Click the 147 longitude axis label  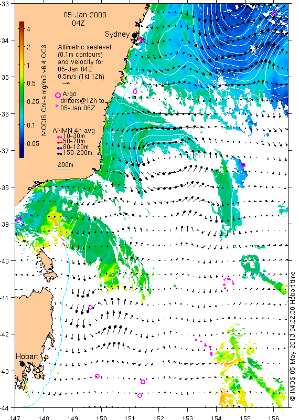[x=15, y=417]
